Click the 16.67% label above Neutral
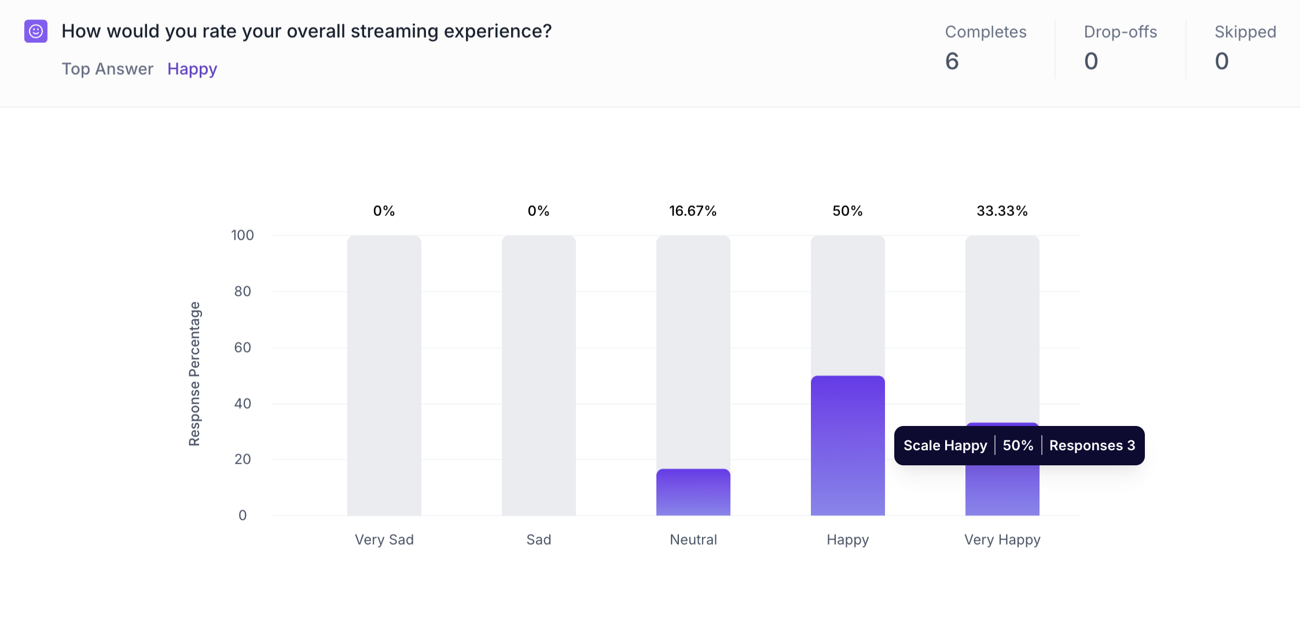 click(x=693, y=211)
